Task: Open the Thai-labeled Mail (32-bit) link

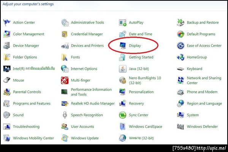Action: [x=141, y=138]
